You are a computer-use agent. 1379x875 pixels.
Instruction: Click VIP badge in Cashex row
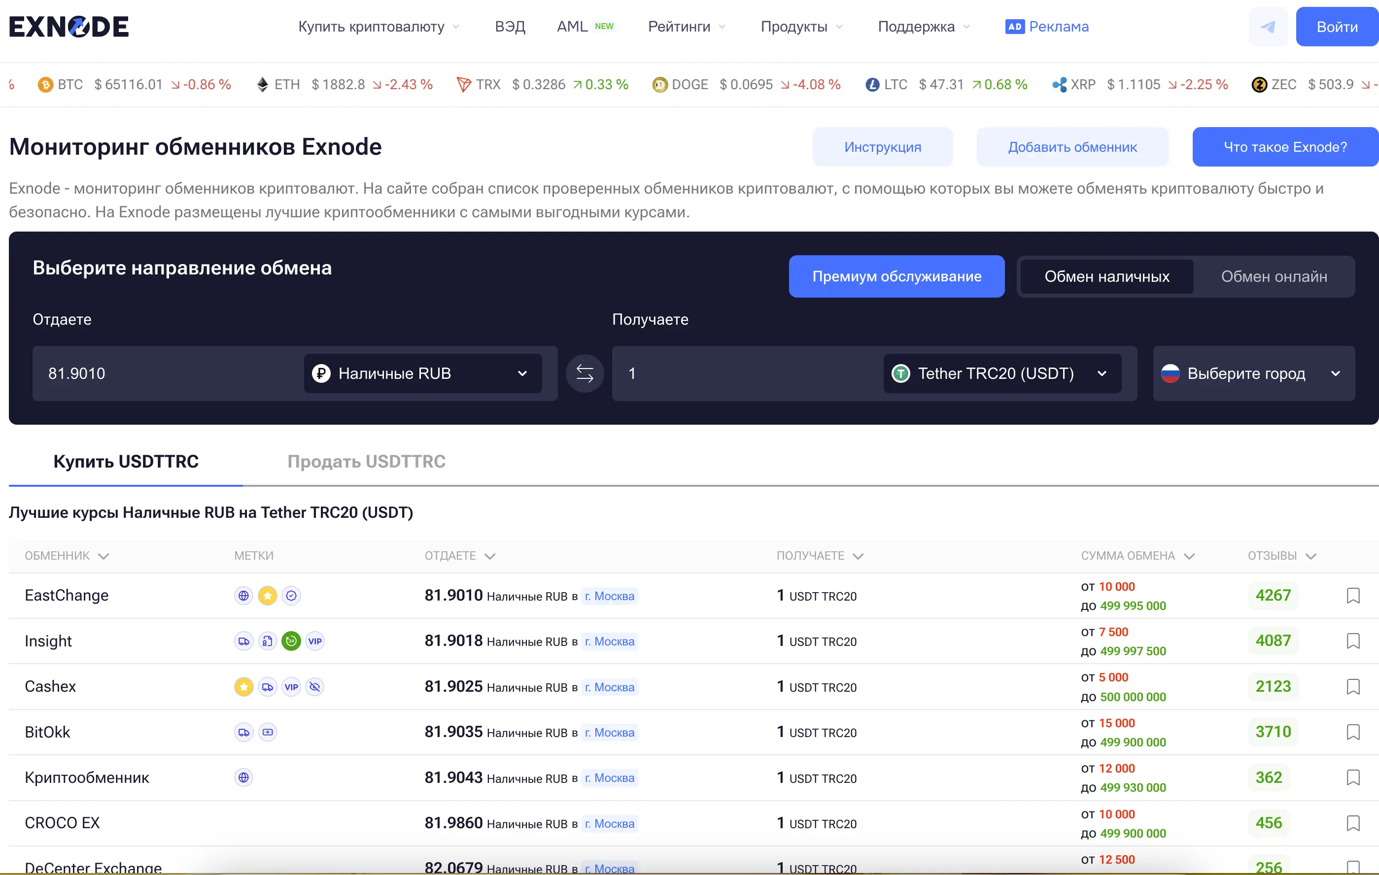(291, 687)
